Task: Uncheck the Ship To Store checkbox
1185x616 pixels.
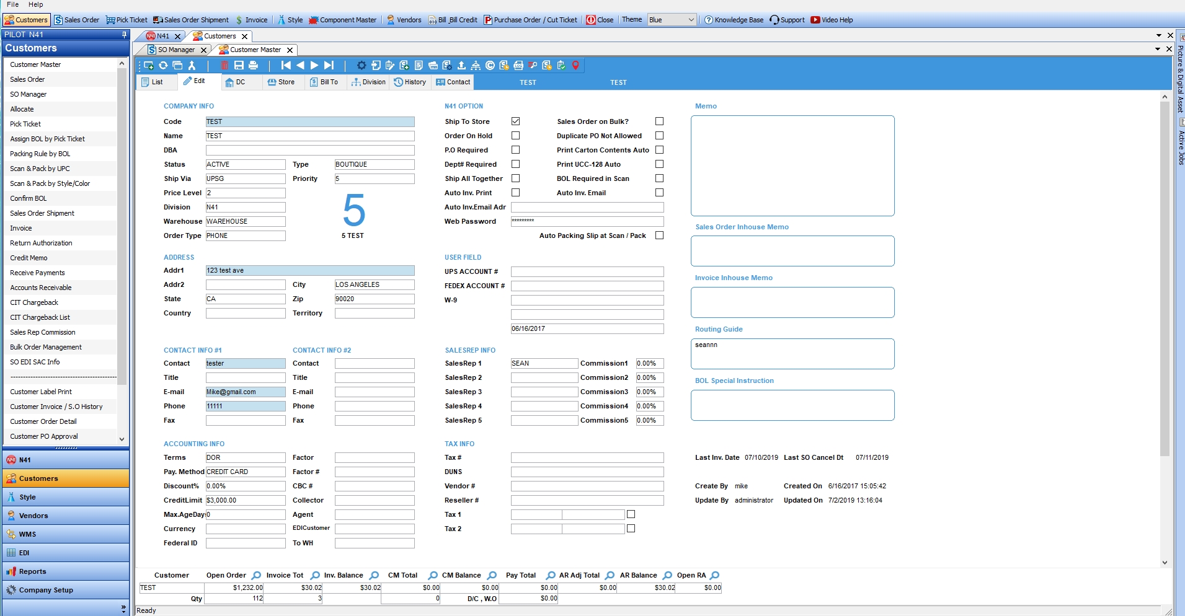Action: point(515,121)
